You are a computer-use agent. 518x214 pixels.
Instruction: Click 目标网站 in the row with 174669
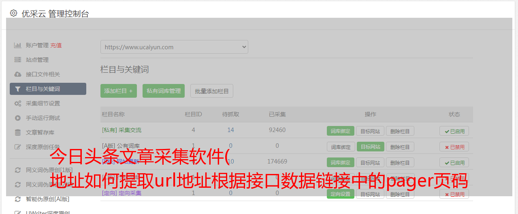tap(371, 162)
